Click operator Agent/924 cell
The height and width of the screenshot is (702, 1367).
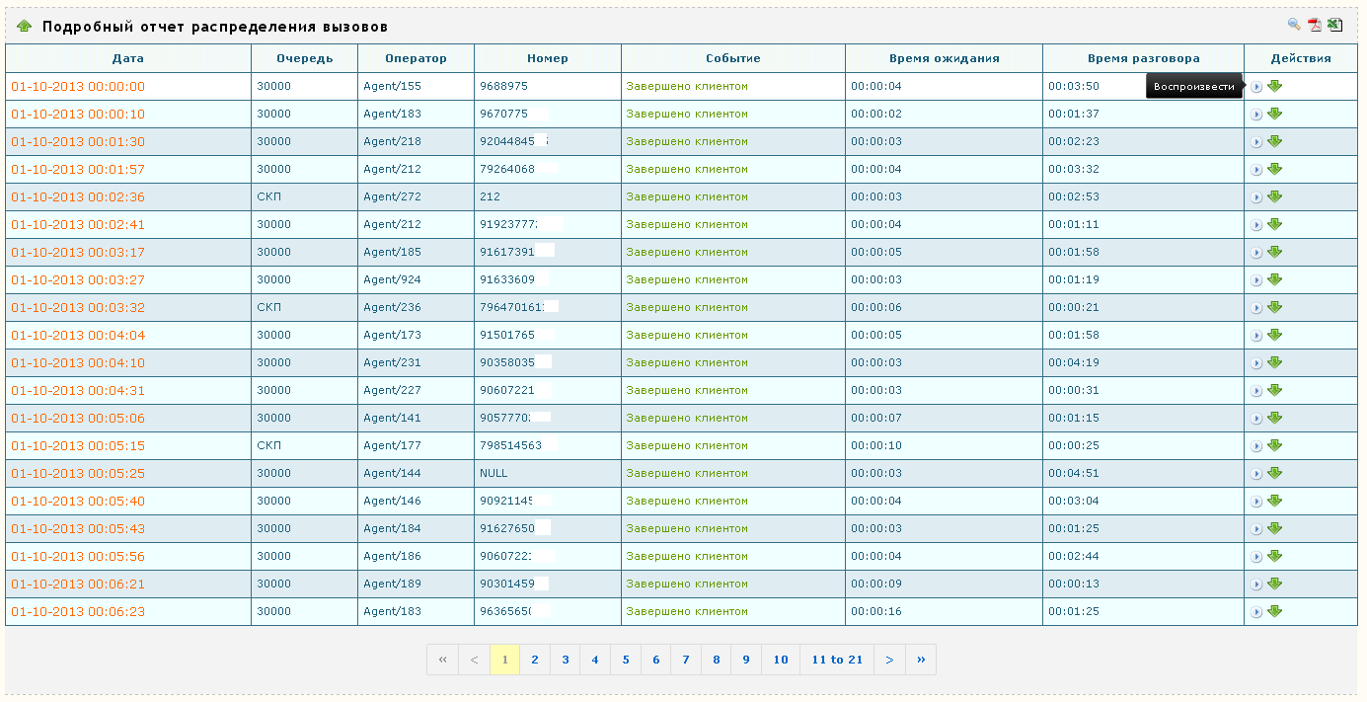416,280
